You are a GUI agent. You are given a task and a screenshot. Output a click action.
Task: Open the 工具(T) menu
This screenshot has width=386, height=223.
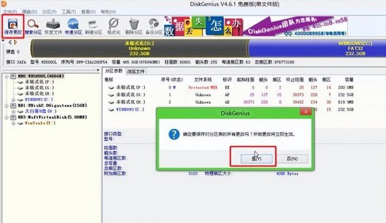(69, 12)
